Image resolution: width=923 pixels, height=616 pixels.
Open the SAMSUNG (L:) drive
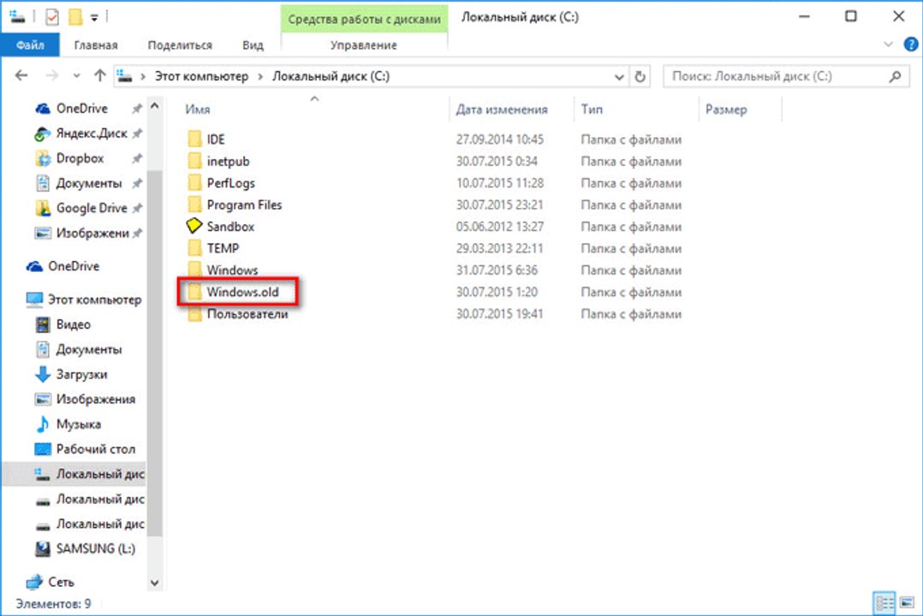pos(95,549)
